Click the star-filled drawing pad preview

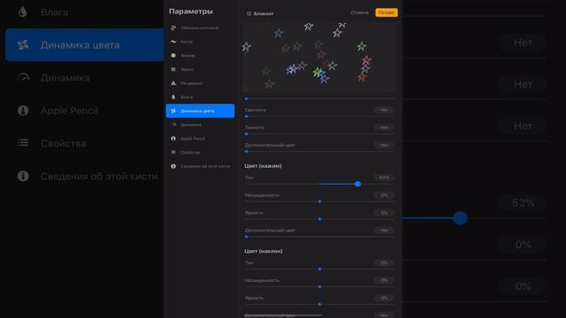tap(320, 57)
